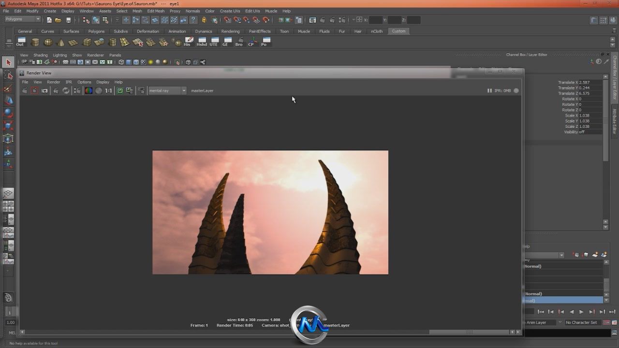The height and width of the screenshot is (348, 619).
Task: Click the rendered horns image
Action: coord(270,212)
